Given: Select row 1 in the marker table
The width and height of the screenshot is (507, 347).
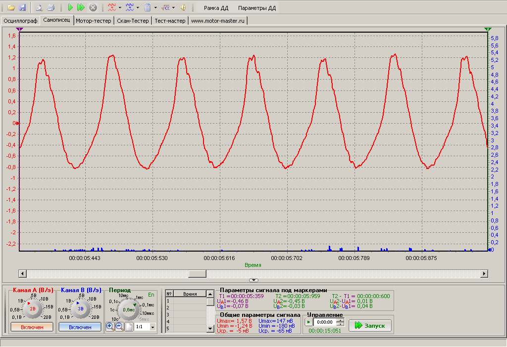Looking at the screenshot, I should pyautogui.click(x=186, y=301).
